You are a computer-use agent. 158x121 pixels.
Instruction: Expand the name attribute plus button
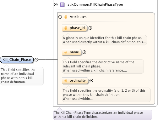point(84,52)
